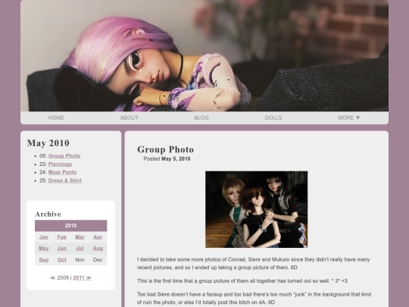Click the unlinked Dec month cell
409x307 pixels.
coord(98,260)
